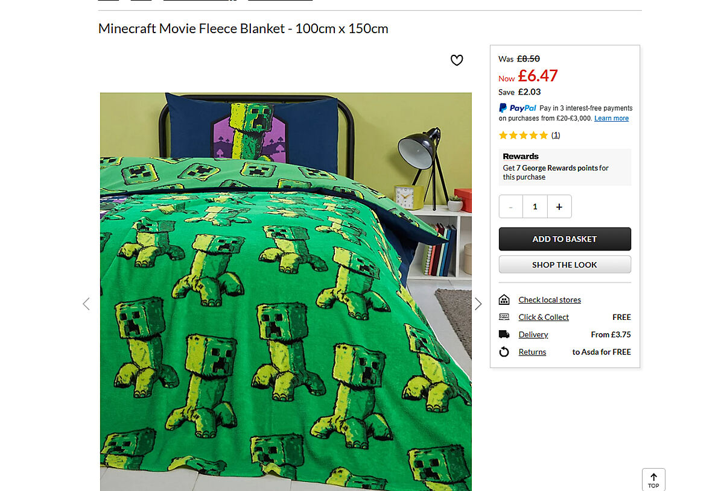Show next product image with right arrow
This screenshot has height=491, width=724.
tap(478, 304)
